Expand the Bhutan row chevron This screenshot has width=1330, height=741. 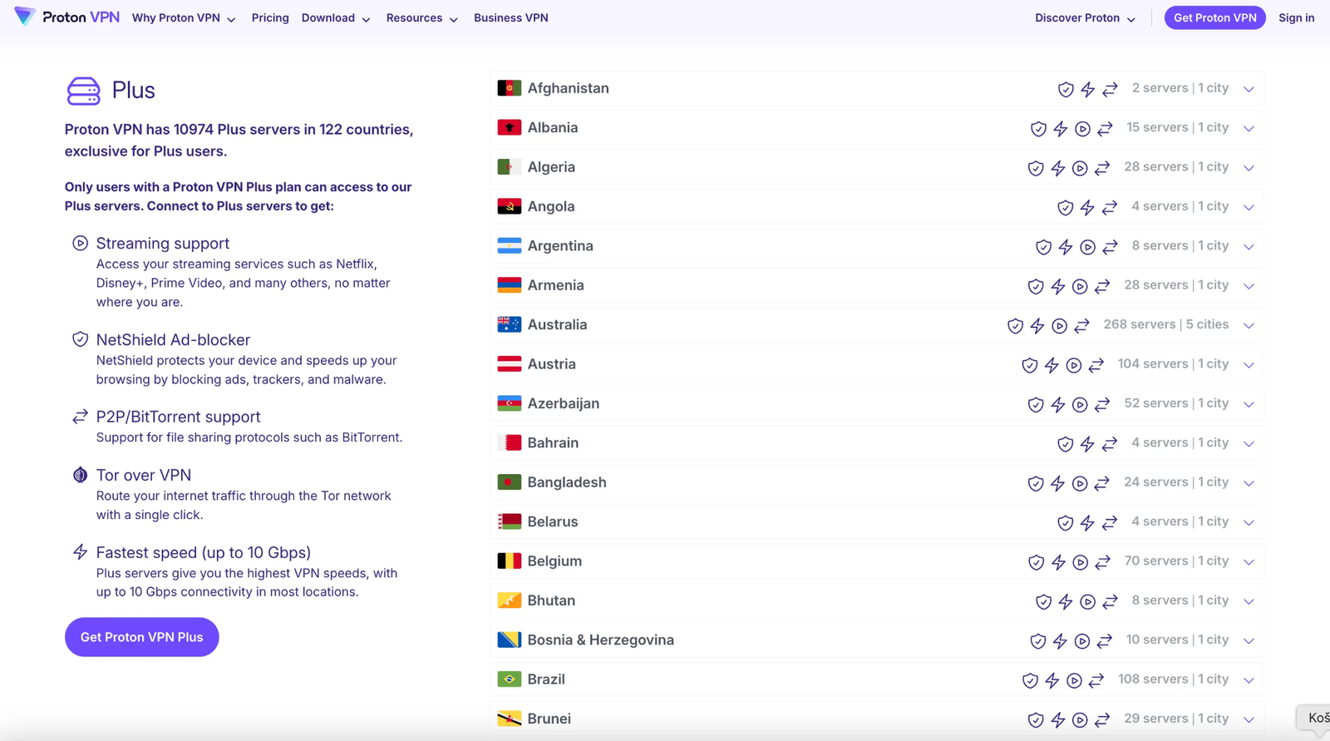click(1249, 601)
